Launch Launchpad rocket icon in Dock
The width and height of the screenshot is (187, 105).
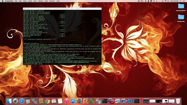tap(15, 101)
